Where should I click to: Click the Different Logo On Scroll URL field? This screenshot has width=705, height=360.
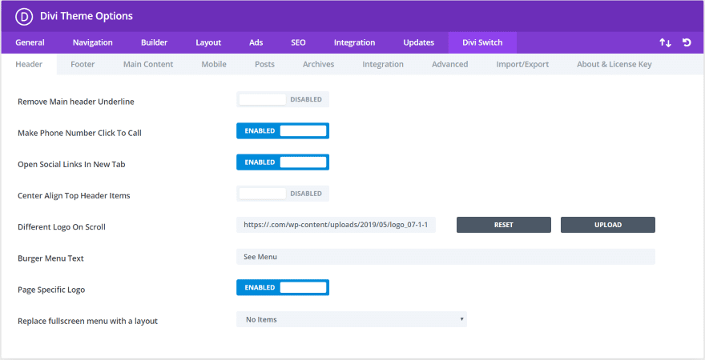click(x=336, y=225)
